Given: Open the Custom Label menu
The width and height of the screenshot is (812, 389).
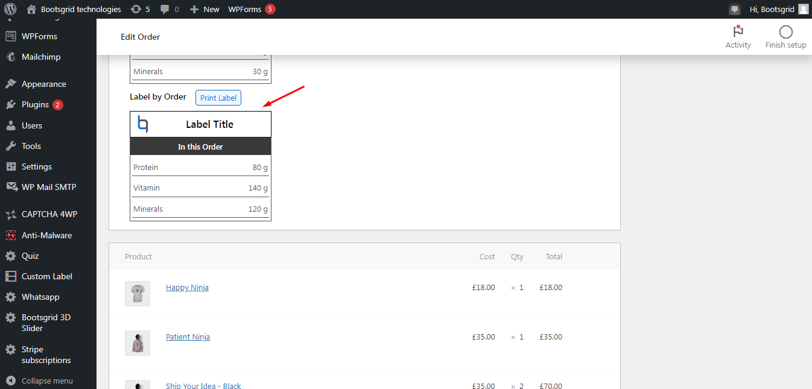Looking at the screenshot, I should pyautogui.click(x=48, y=276).
